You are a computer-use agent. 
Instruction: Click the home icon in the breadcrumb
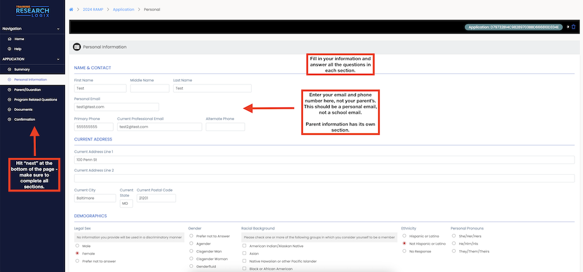click(71, 10)
